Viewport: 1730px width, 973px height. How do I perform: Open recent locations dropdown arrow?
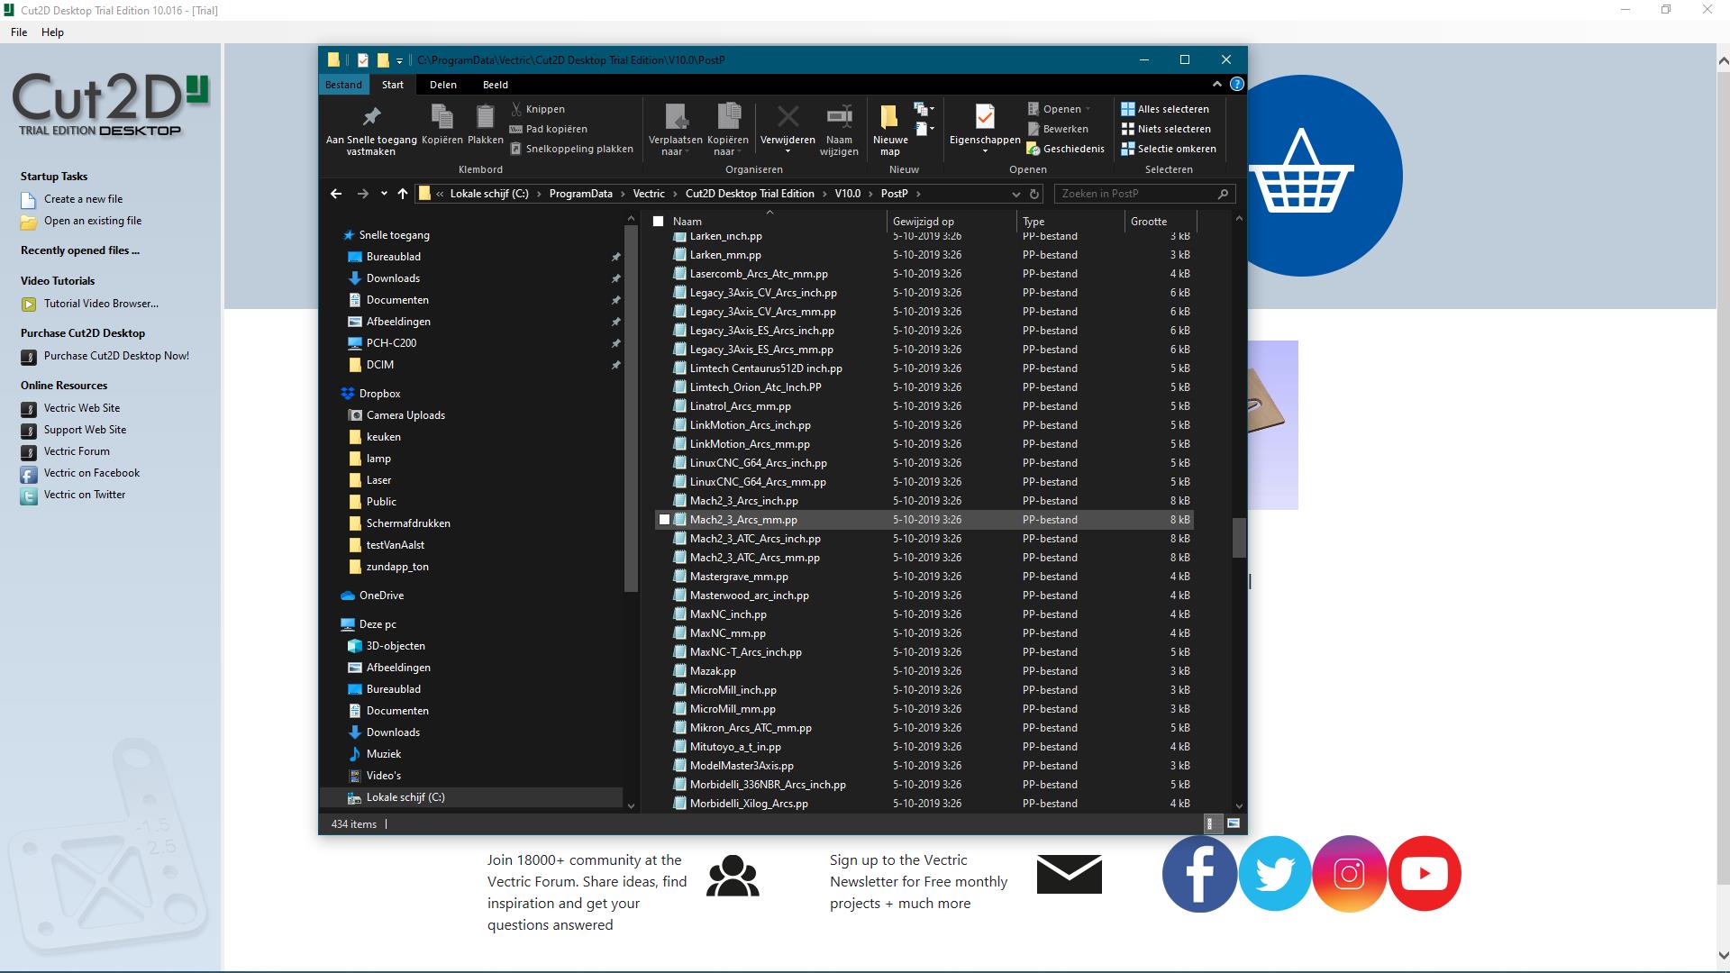[384, 194]
